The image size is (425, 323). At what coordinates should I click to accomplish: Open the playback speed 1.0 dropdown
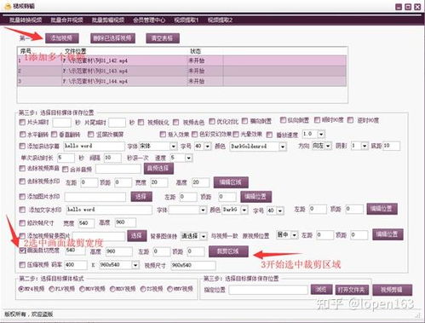click(321, 134)
